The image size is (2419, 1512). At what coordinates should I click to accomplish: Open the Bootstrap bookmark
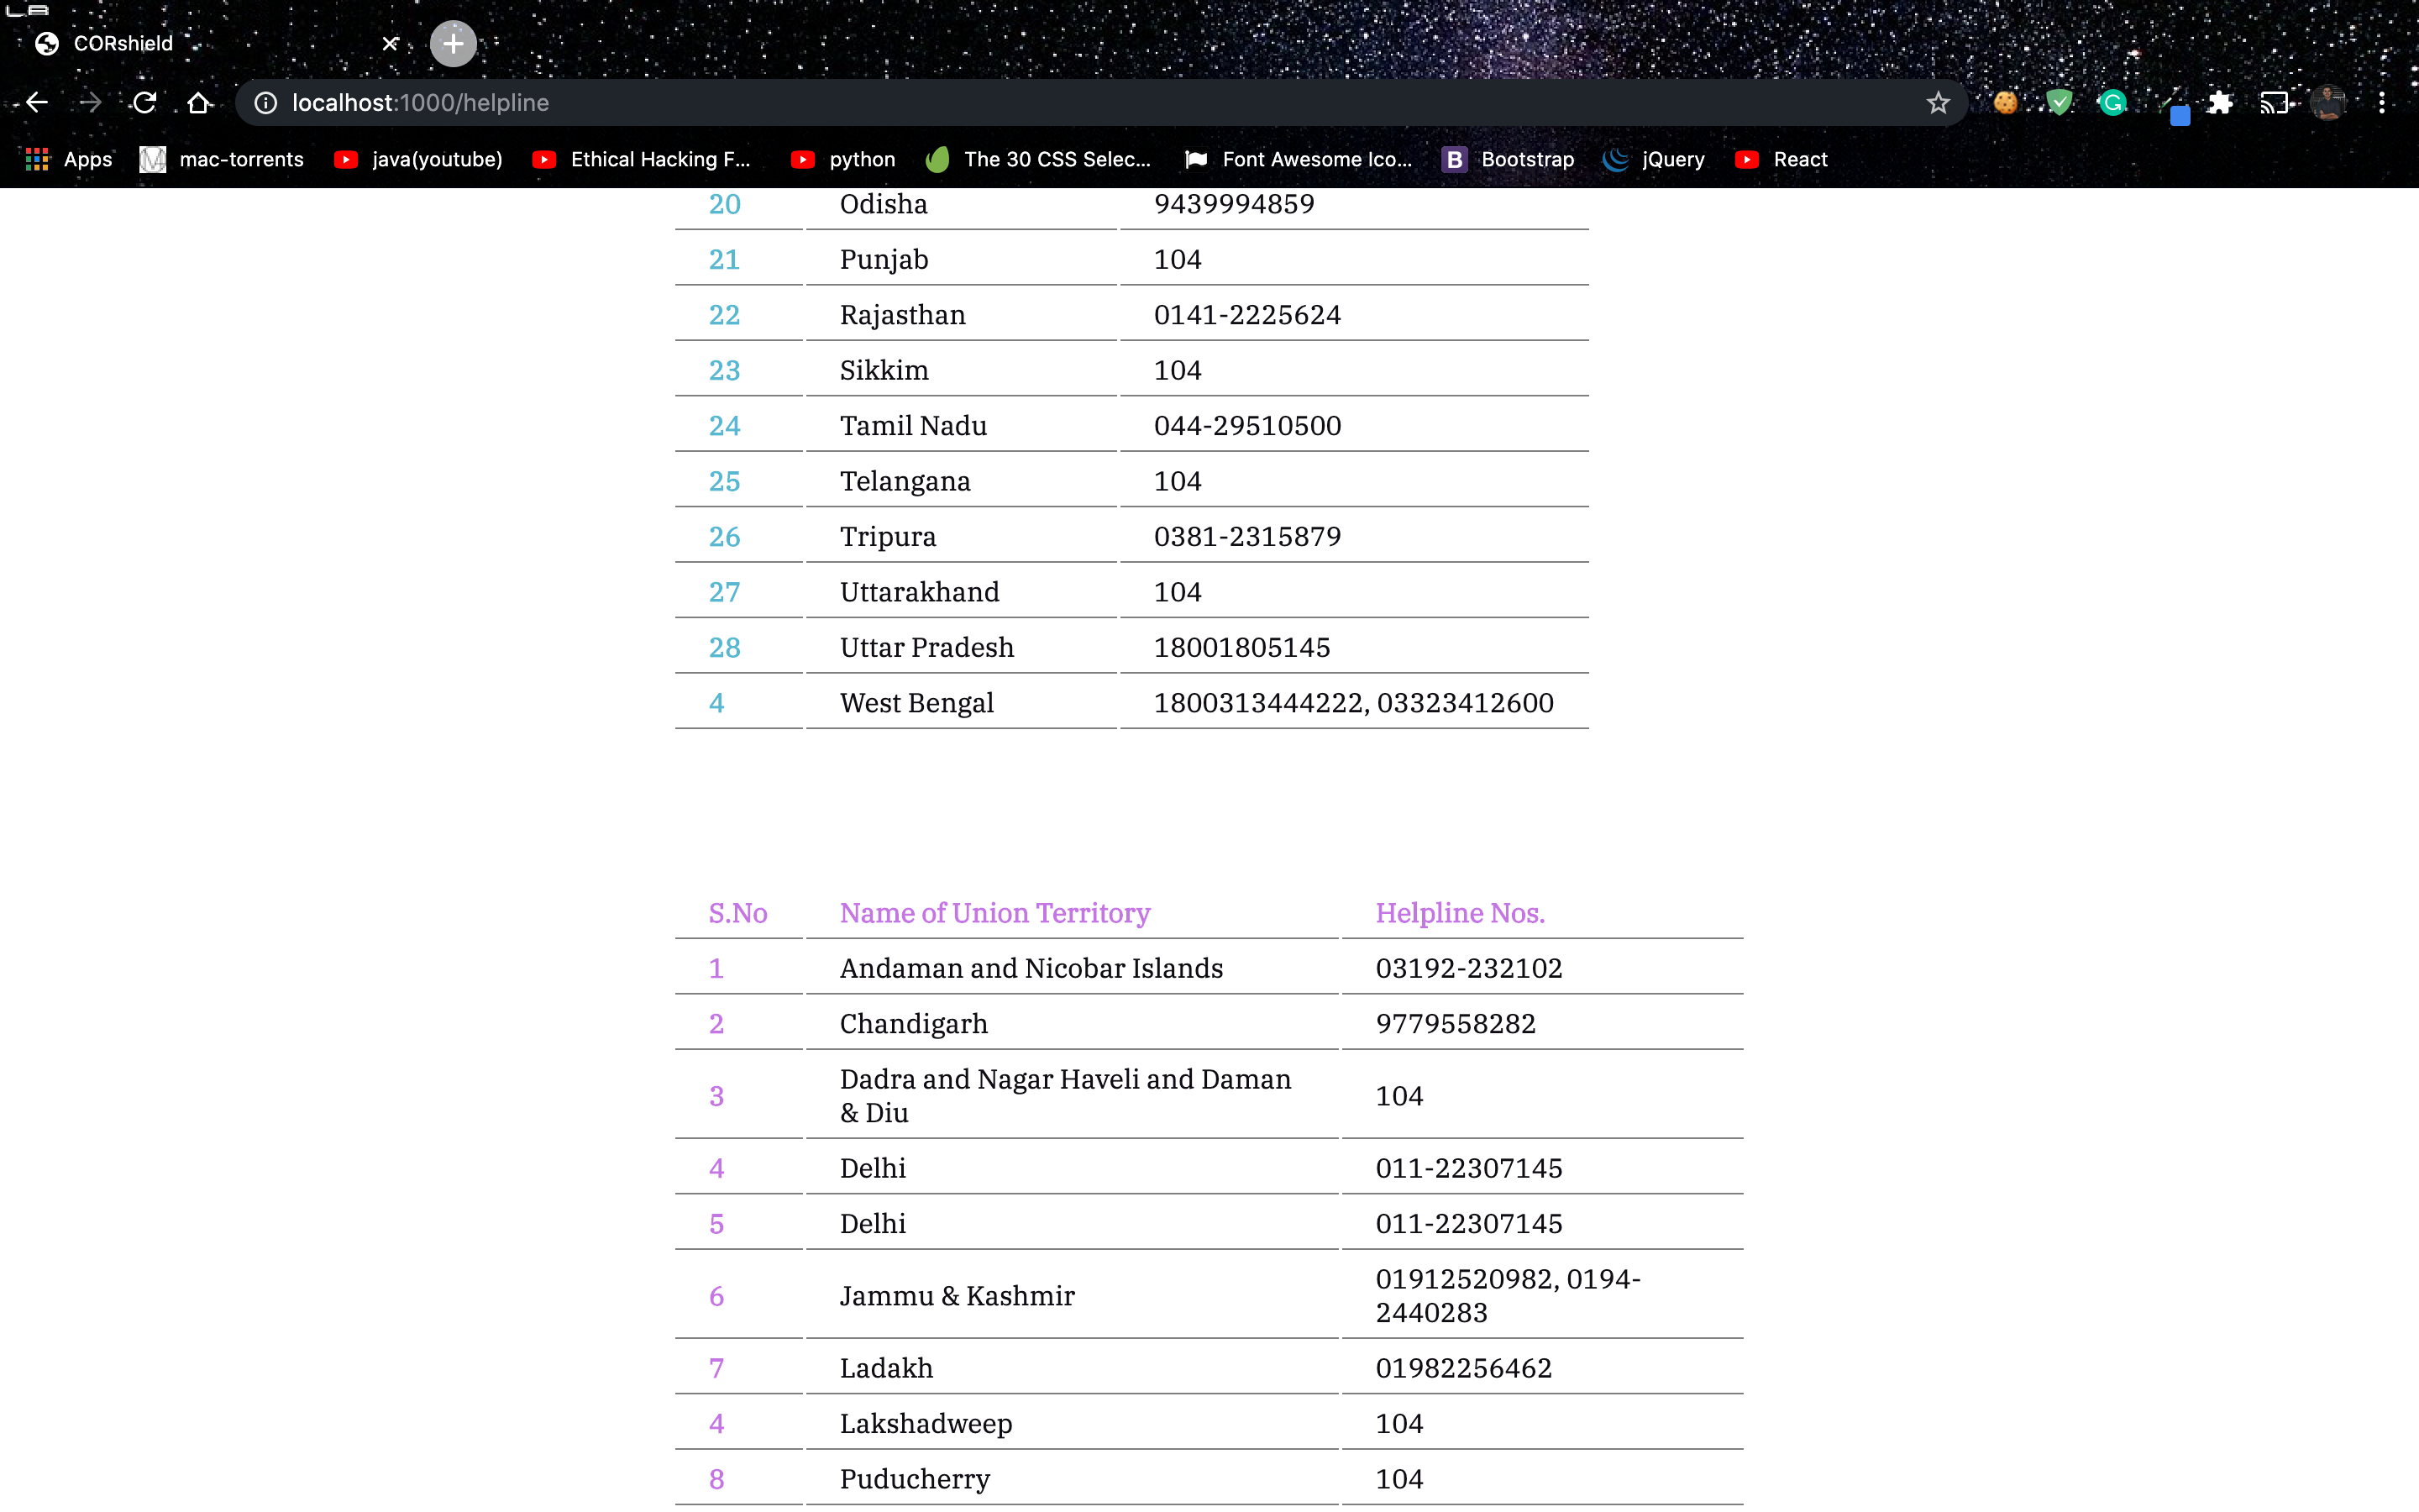(x=1509, y=160)
